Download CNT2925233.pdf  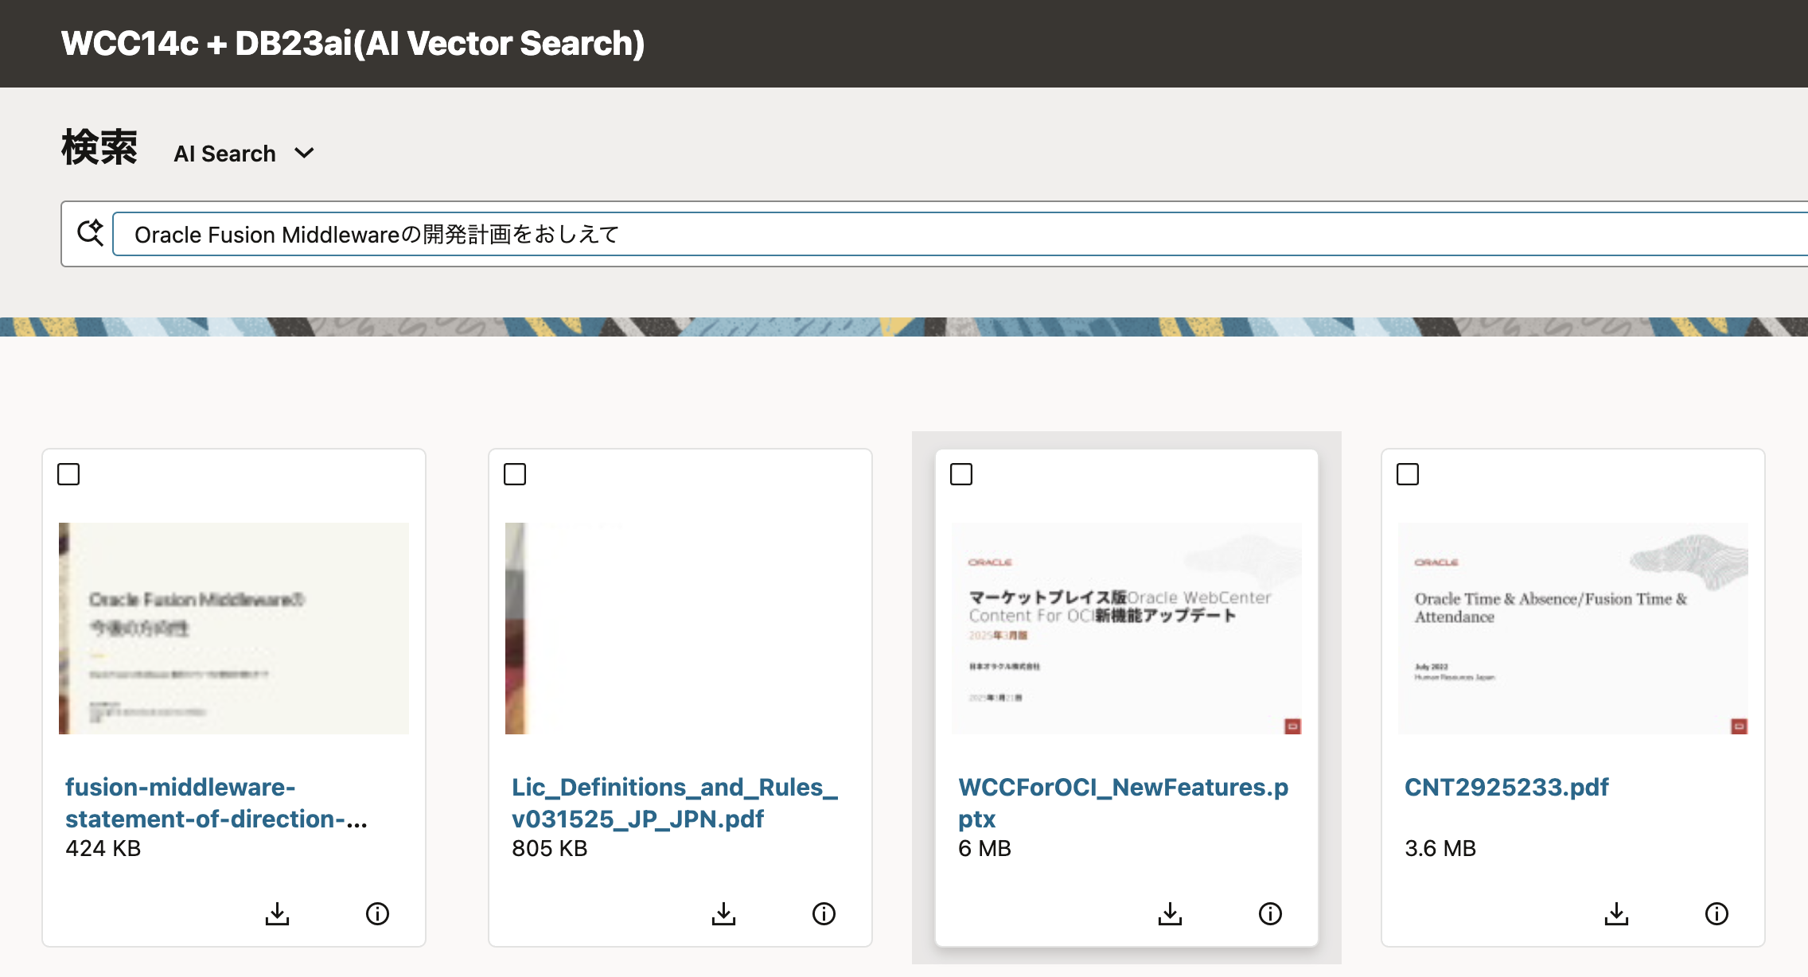point(1616,913)
